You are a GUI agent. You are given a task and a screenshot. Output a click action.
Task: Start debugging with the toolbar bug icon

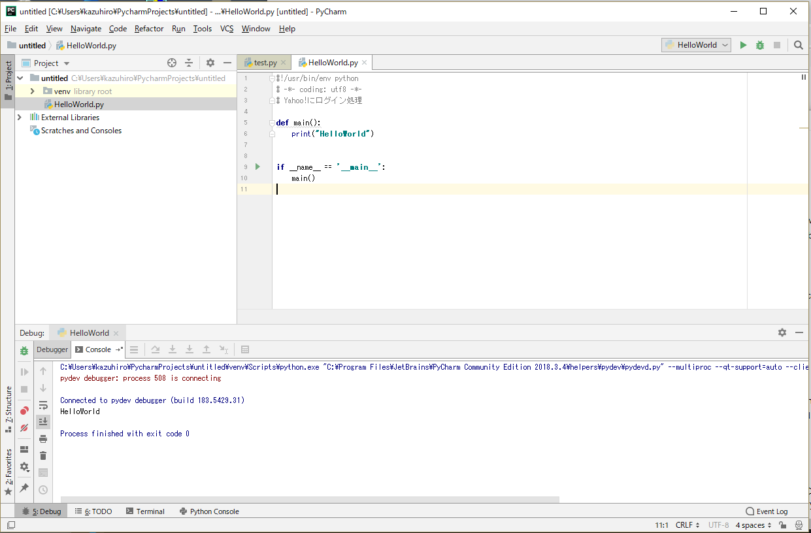click(760, 45)
